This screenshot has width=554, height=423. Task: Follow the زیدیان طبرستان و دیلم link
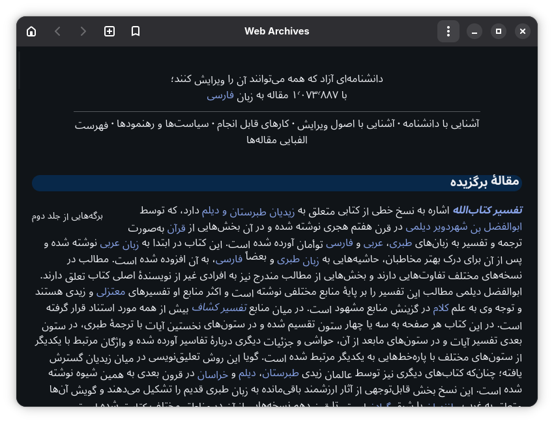[x=248, y=211]
